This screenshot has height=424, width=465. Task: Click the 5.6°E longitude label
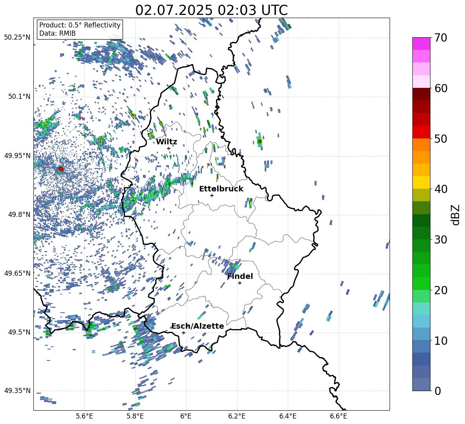(x=84, y=416)
